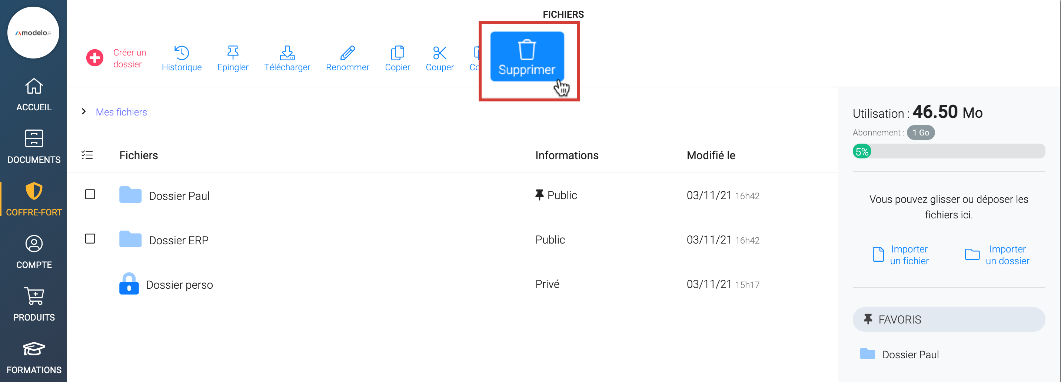Click the 5% storage usage bar
Viewport: 1061px width, 382px height.
pyautogui.click(x=948, y=151)
